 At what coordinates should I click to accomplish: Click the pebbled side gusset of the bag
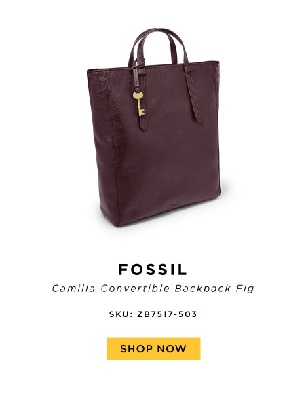101,146
